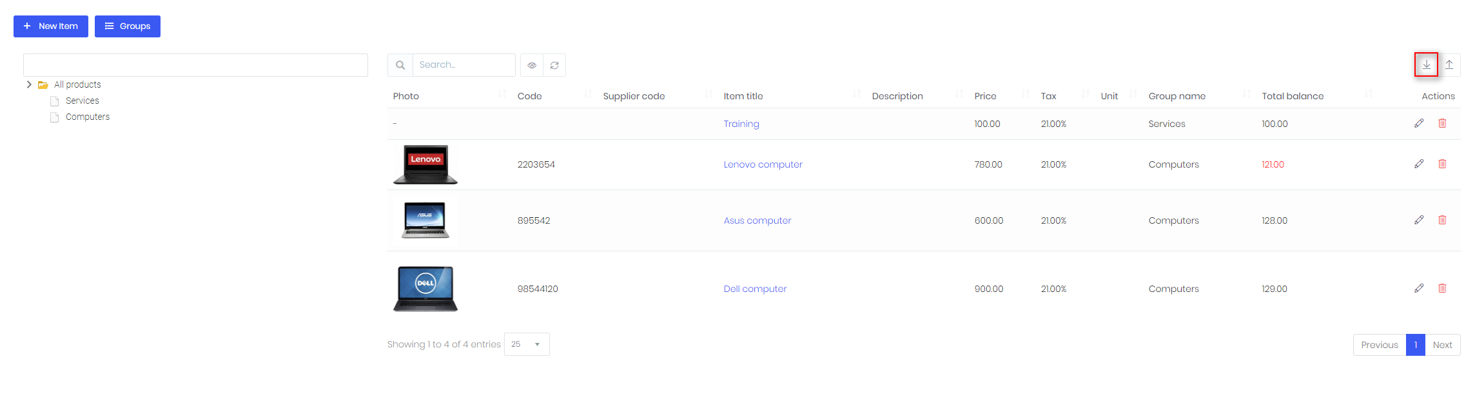The image size is (1475, 399).
Task: Go to the Next page
Action: point(1442,345)
